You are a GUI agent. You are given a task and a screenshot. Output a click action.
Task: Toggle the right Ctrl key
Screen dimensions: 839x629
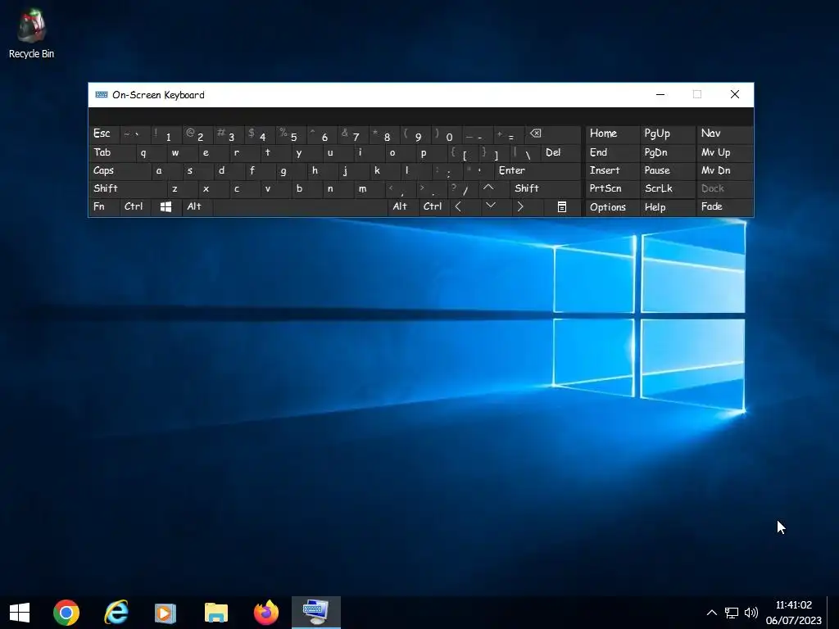(434, 206)
